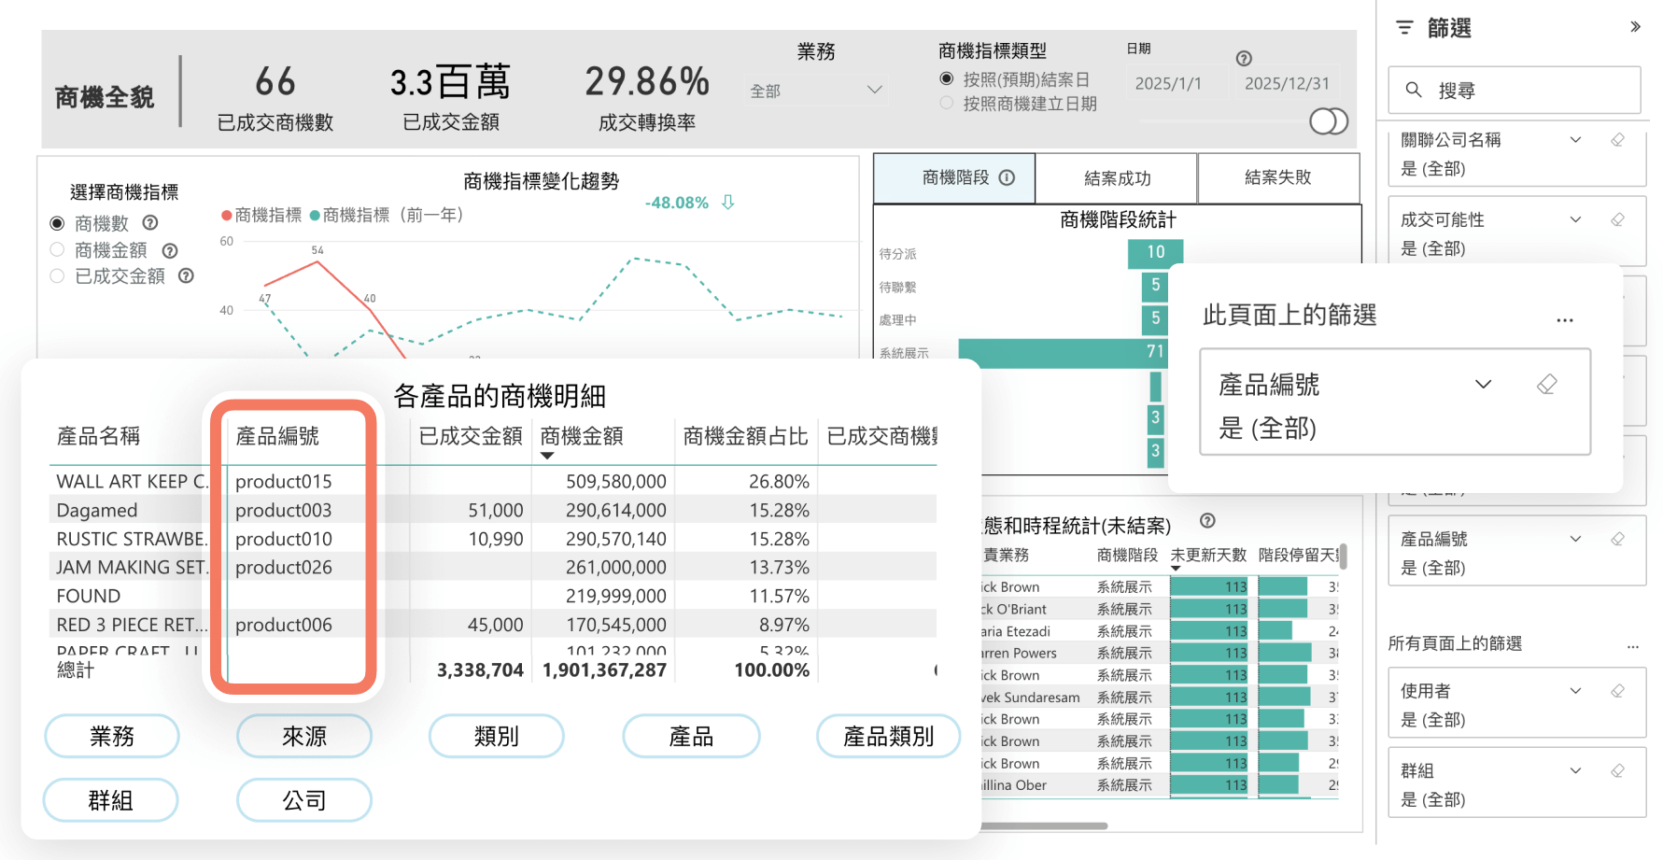Clear the 產品編號 filter with eraser icon in popup card

(x=1546, y=384)
